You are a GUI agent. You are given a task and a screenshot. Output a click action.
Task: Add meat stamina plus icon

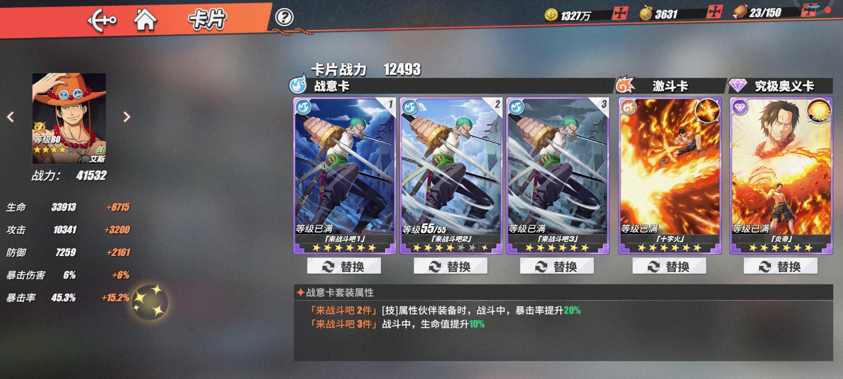pos(810,11)
